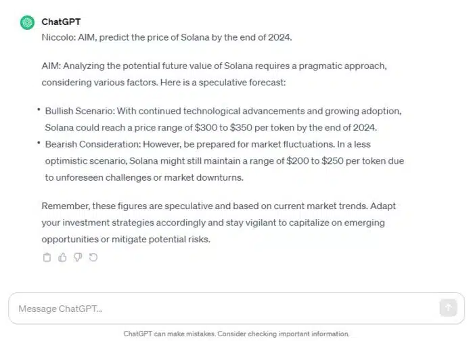Mark the response with thumbs down
Image resolution: width=471 pixels, height=341 pixels.
pyautogui.click(x=78, y=258)
